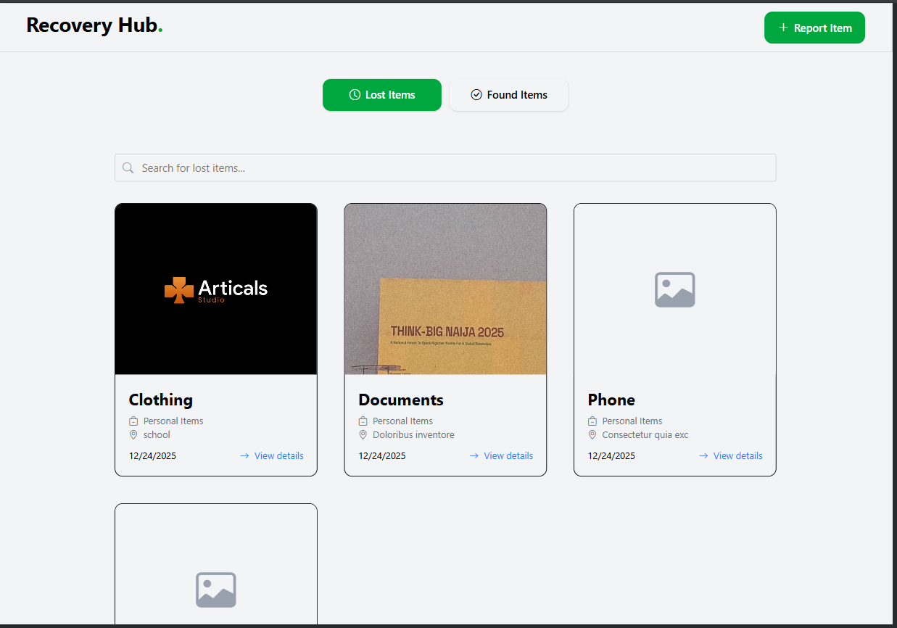Click the plus icon on Report Item
897x628 pixels.
pyautogui.click(x=783, y=28)
